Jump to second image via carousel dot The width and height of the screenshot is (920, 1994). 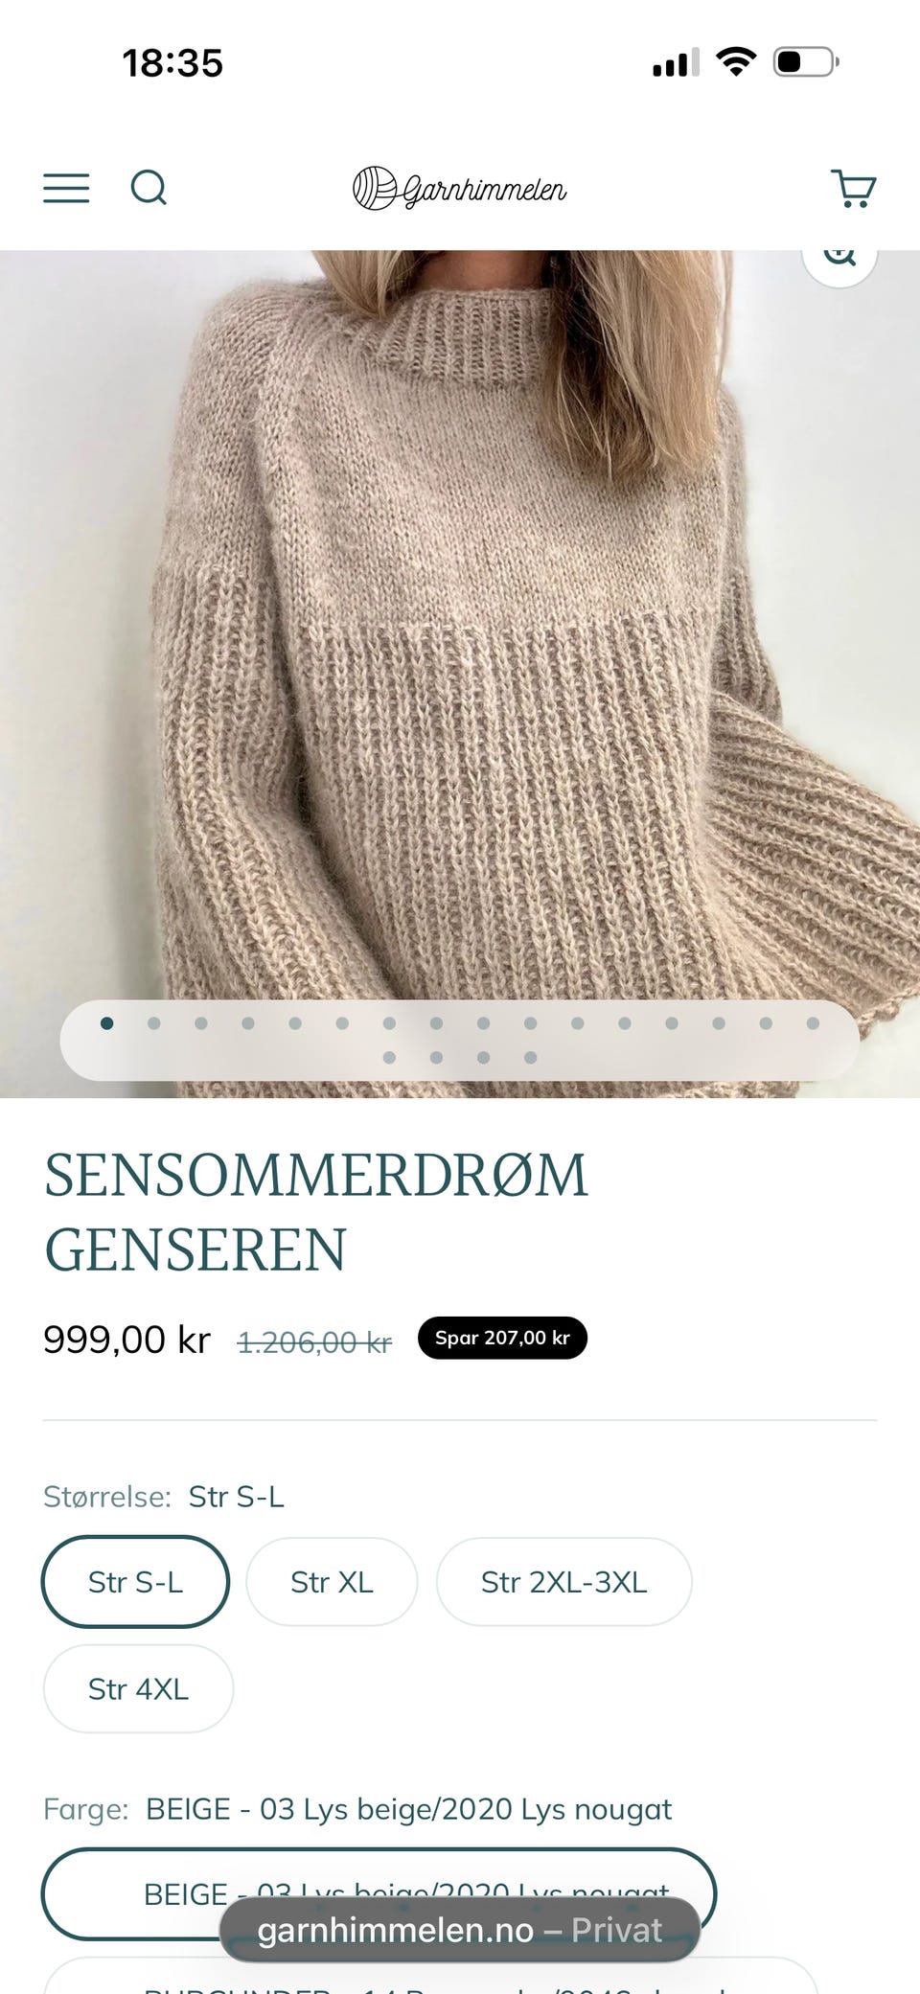point(153,1023)
